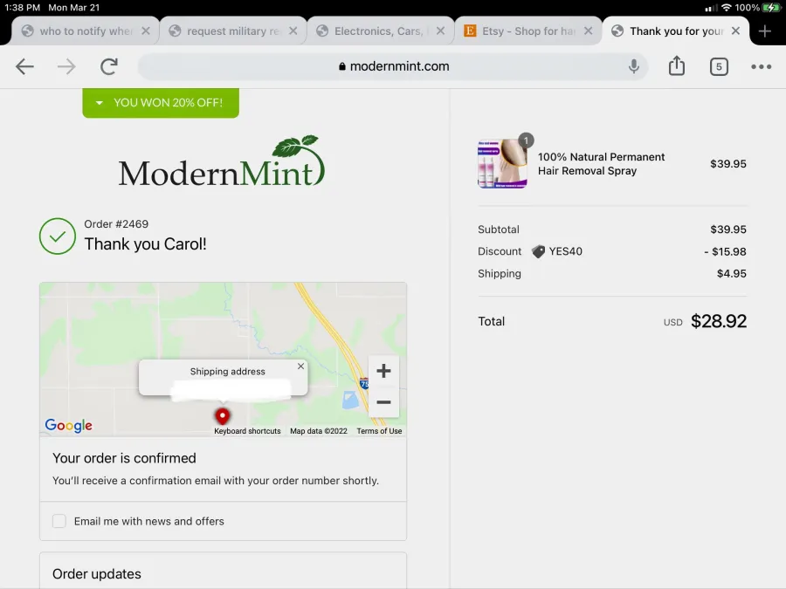Go back with the browser back arrow

[x=24, y=66]
